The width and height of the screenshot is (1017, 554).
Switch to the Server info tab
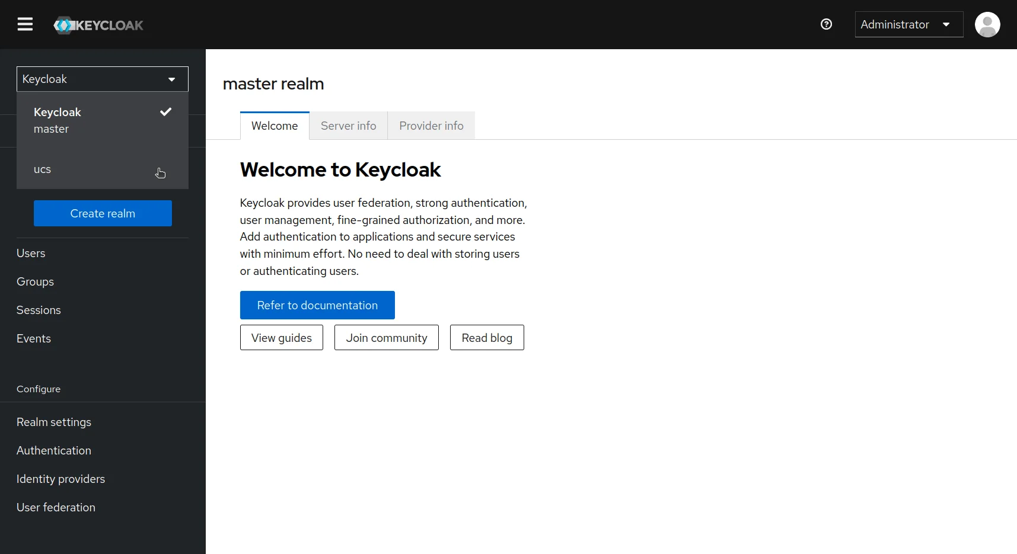click(348, 126)
